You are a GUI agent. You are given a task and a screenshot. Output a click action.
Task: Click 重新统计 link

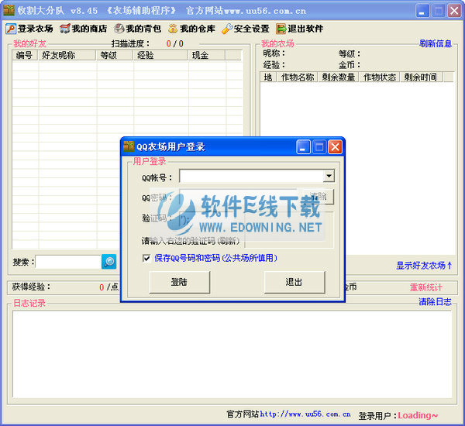click(x=426, y=287)
